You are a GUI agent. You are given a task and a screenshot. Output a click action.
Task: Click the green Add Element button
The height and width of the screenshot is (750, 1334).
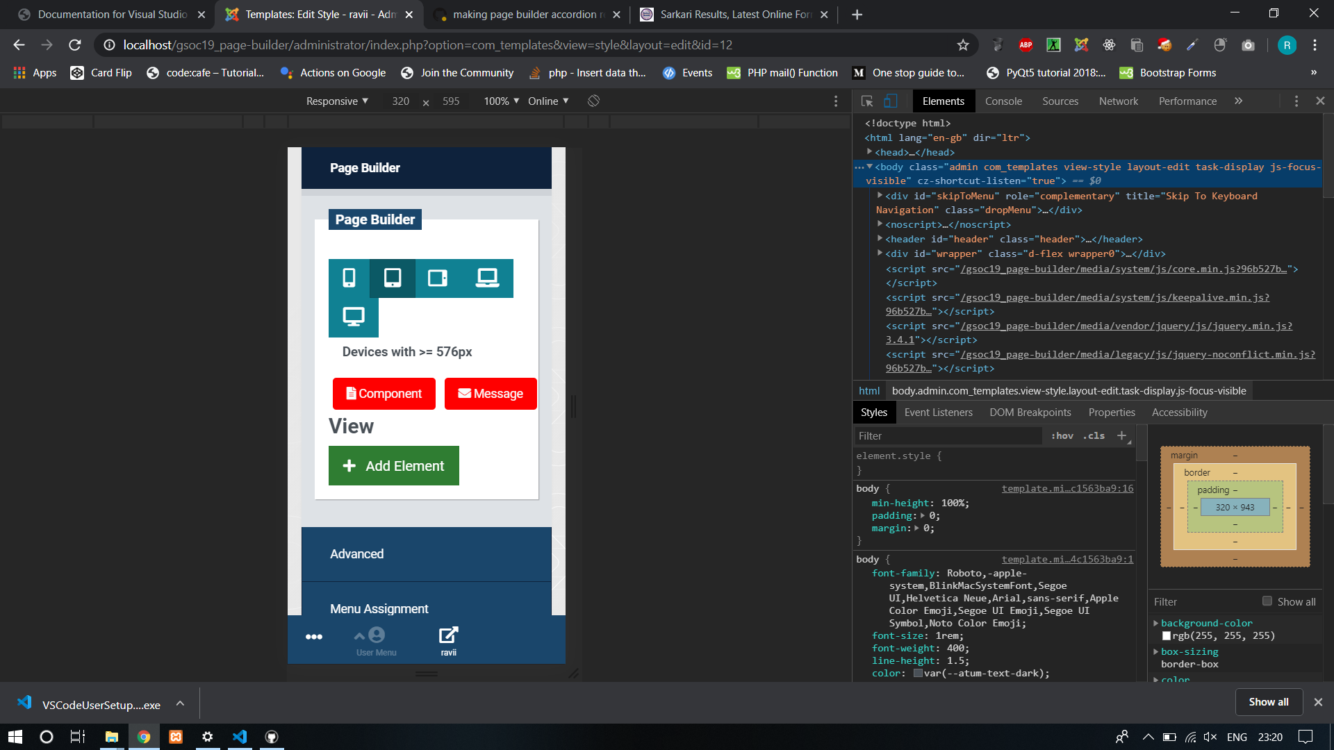(393, 466)
